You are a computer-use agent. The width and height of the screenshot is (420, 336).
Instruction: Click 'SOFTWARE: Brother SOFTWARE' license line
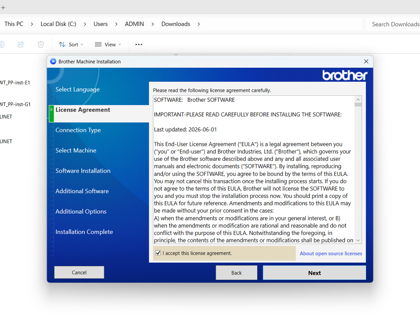pos(194,100)
